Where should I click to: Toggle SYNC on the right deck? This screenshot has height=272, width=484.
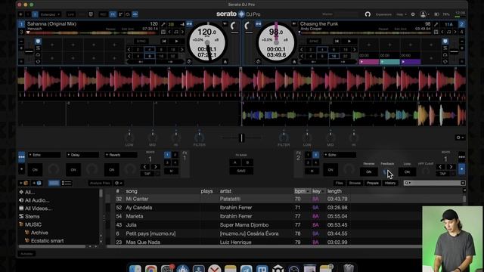pos(314,41)
